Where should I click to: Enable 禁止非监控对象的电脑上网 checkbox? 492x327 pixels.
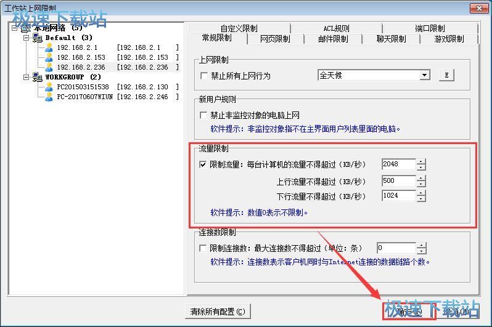203,115
